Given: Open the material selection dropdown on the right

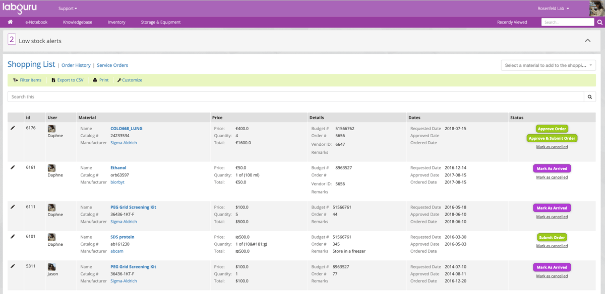Looking at the screenshot, I should pos(548,65).
